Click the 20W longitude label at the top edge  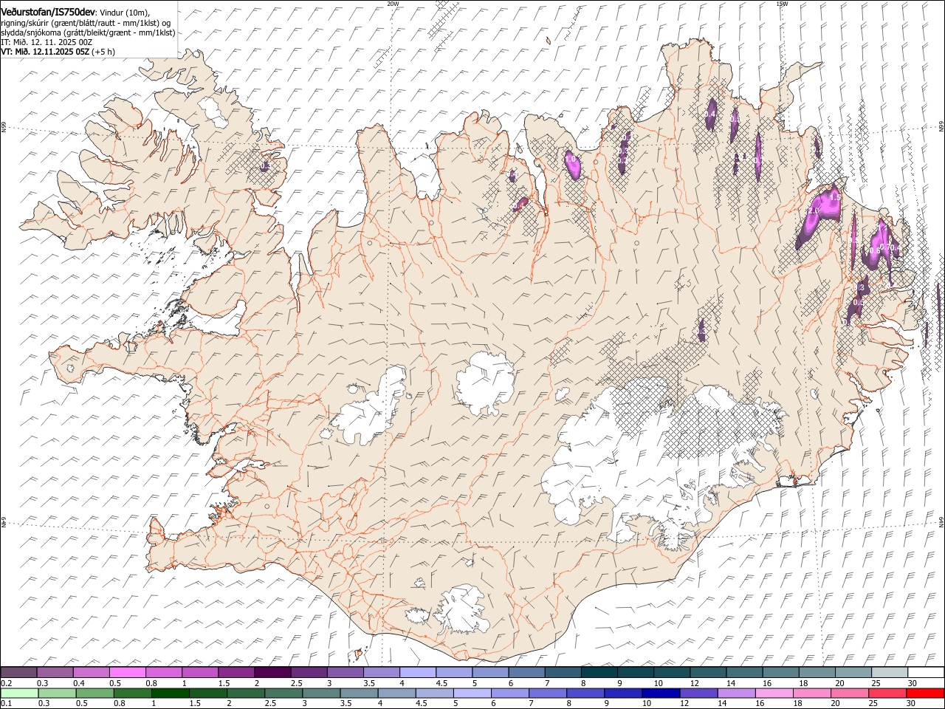[x=393, y=3]
